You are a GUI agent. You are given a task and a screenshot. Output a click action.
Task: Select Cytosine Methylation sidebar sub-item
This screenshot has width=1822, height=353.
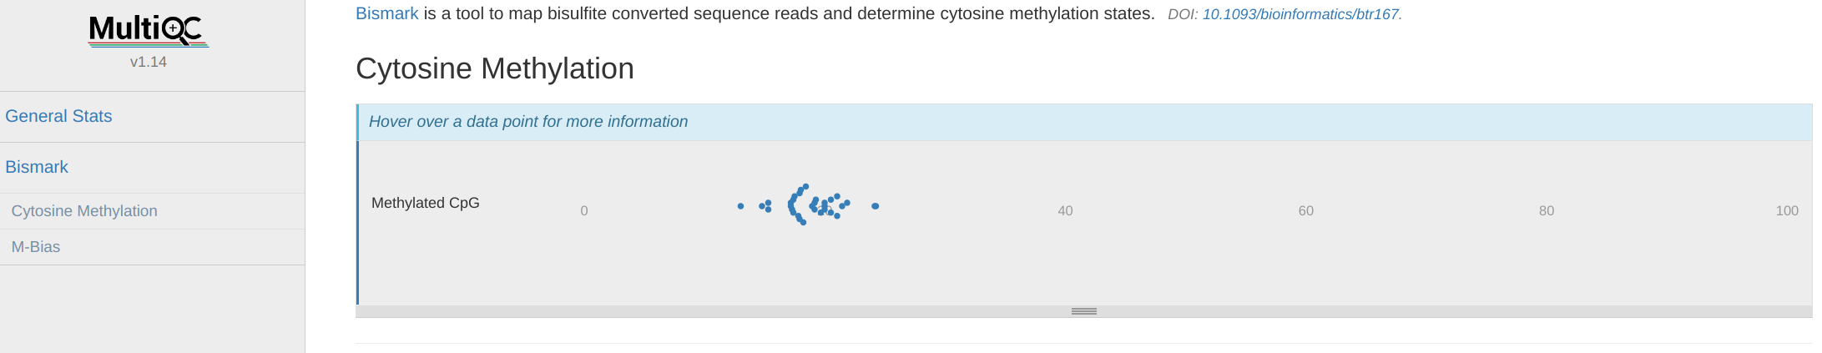pos(84,211)
